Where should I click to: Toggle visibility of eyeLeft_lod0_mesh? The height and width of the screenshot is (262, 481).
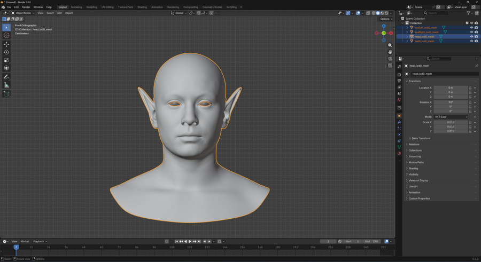pos(471,28)
